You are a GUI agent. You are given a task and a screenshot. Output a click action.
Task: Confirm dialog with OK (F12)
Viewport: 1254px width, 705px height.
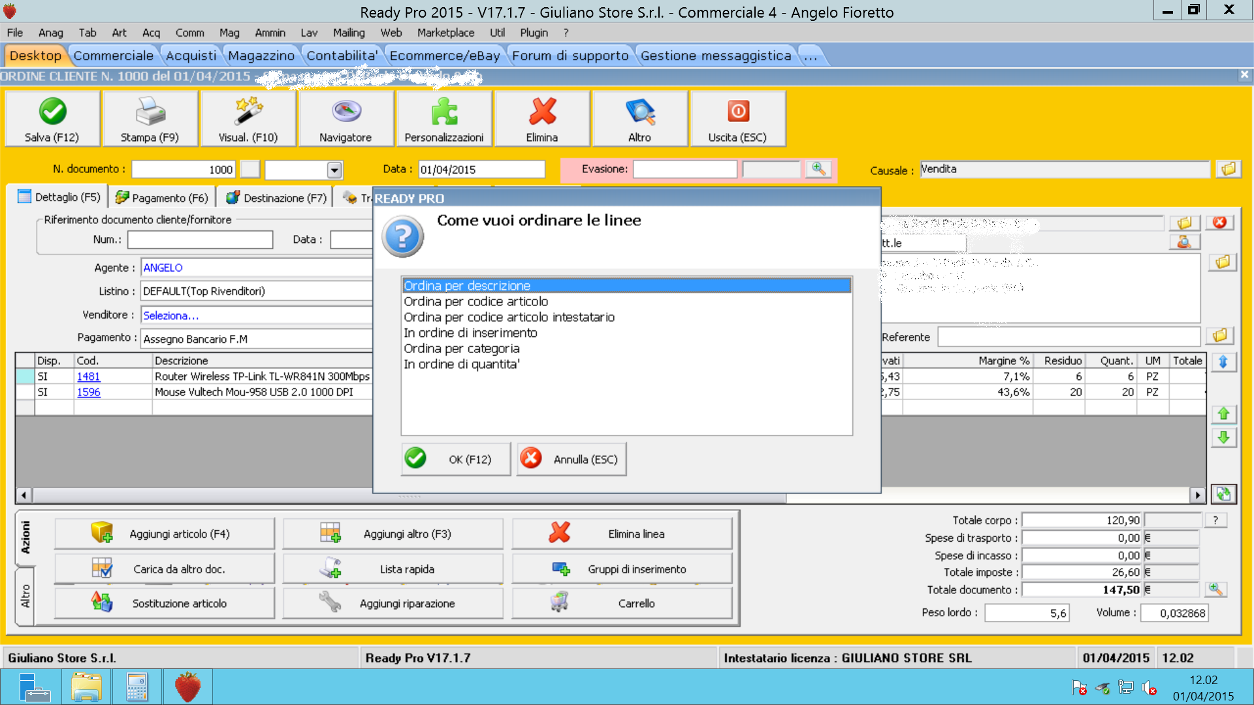(x=456, y=459)
